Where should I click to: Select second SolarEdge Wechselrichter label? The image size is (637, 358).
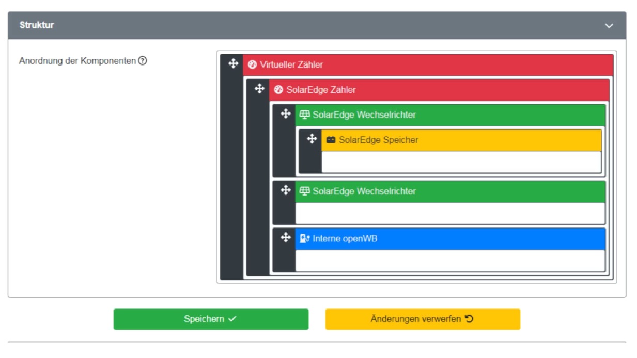(x=364, y=191)
